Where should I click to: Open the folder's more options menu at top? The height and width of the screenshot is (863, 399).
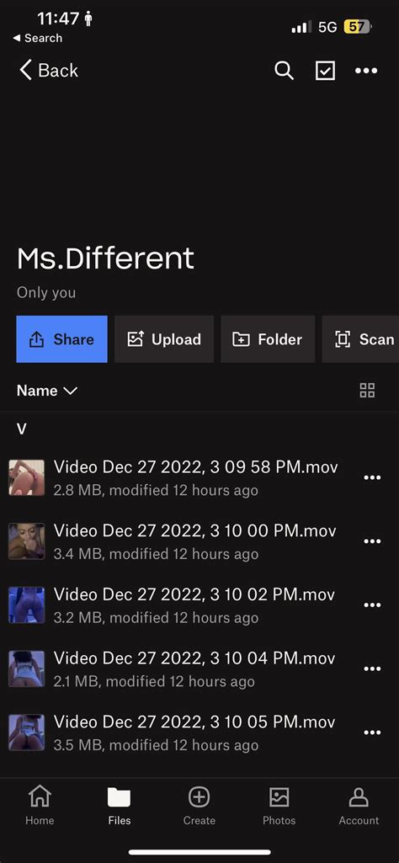[x=366, y=71]
